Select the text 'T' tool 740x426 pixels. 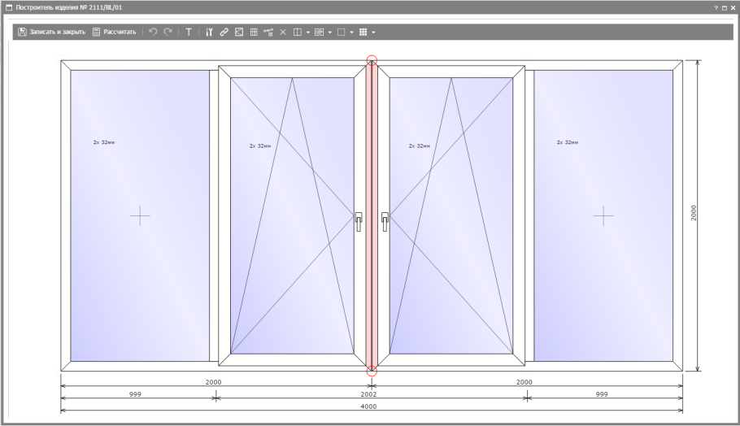189,32
